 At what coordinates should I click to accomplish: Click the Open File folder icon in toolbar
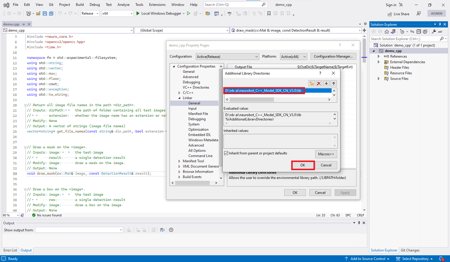coord(38,13)
